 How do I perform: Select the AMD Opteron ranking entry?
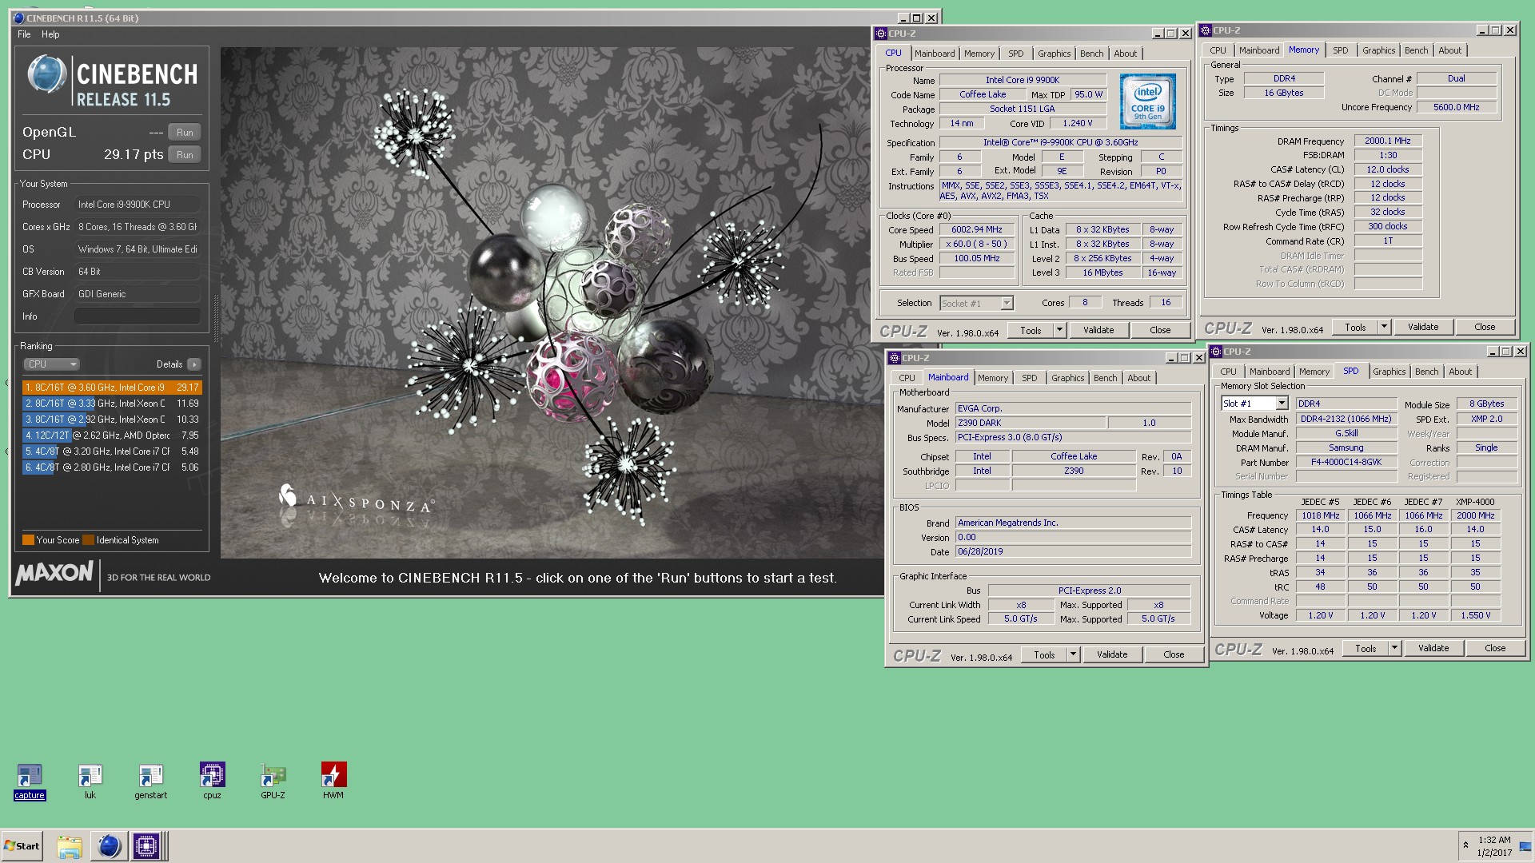point(112,435)
